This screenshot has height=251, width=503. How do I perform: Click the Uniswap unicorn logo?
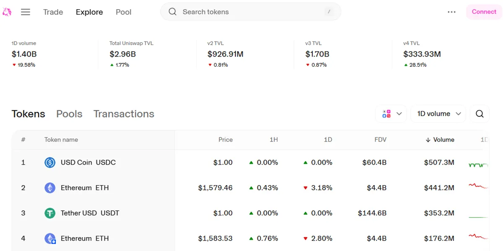click(7, 12)
